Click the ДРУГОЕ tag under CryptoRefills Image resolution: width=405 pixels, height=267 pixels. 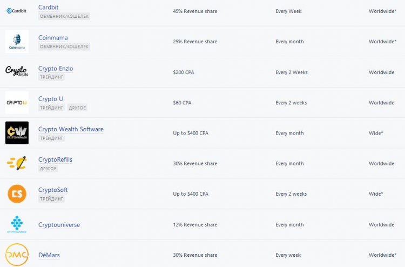point(48,169)
